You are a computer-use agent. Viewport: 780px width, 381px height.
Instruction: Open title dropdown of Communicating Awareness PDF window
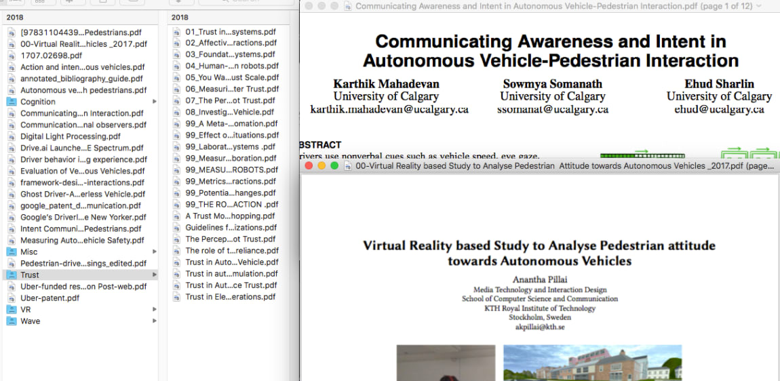point(758,6)
